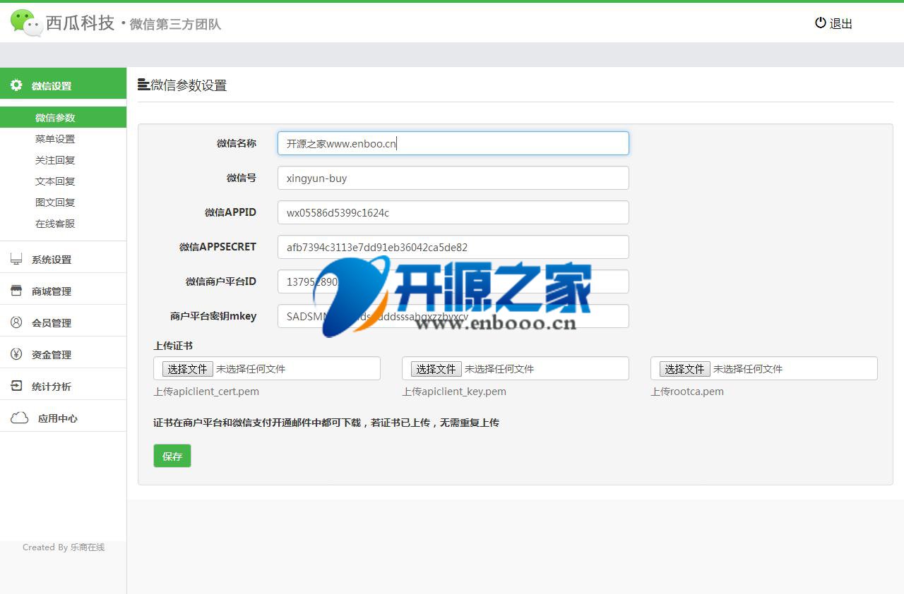The image size is (904, 594).
Task: Click the login-arrow icon beside 统计分析
Action: tap(16, 386)
